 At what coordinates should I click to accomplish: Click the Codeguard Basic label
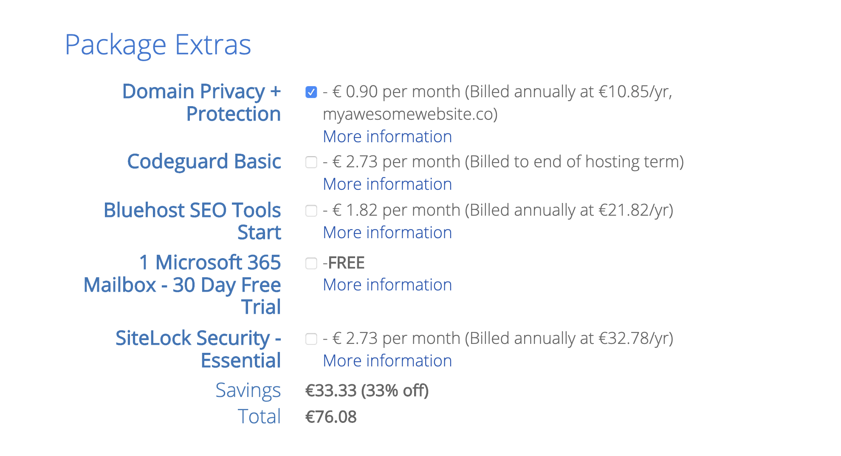click(x=204, y=162)
